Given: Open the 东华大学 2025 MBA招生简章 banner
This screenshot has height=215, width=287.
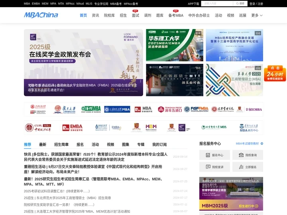Looking at the screenshot, I should click(x=234, y=80).
